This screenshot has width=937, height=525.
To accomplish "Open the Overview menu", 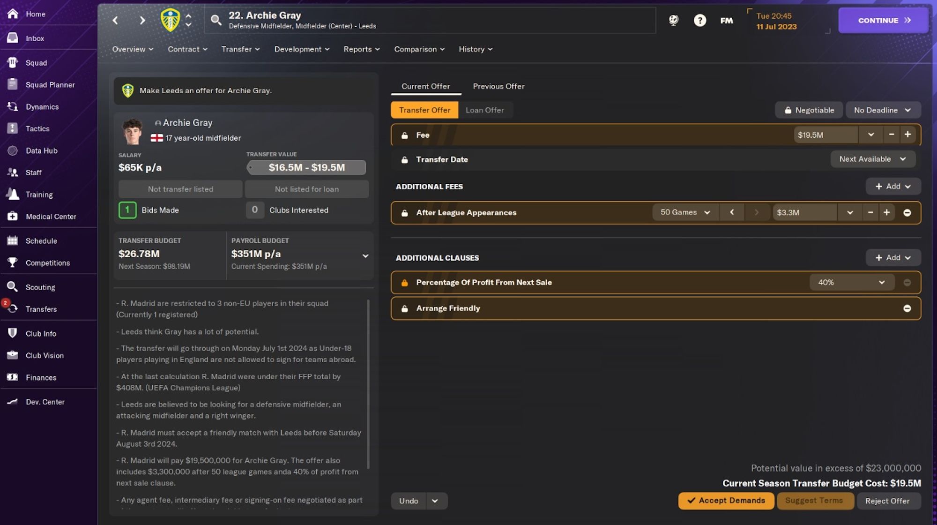I will pyautogui.click(x=133, y=49).
